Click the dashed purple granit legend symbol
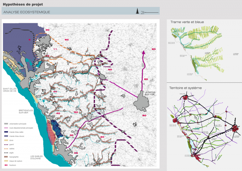The width and height of the screenshot is (242, 171). (6, 145)
